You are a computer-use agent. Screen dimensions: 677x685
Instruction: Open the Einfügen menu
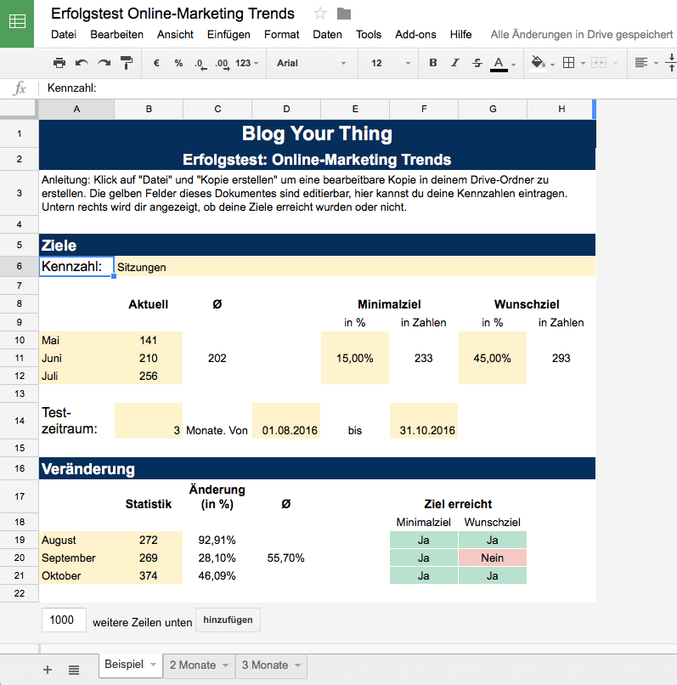(x=228, y=35)
